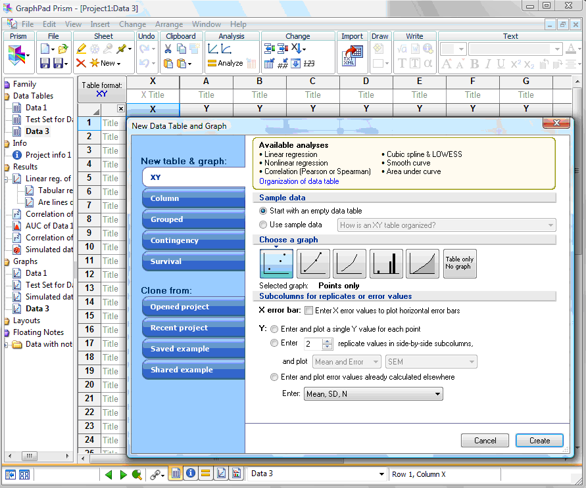The height and width of the screenshot is (488, 586).
Task: Click the 'Saved example' clone option
Action: point(193,349)
